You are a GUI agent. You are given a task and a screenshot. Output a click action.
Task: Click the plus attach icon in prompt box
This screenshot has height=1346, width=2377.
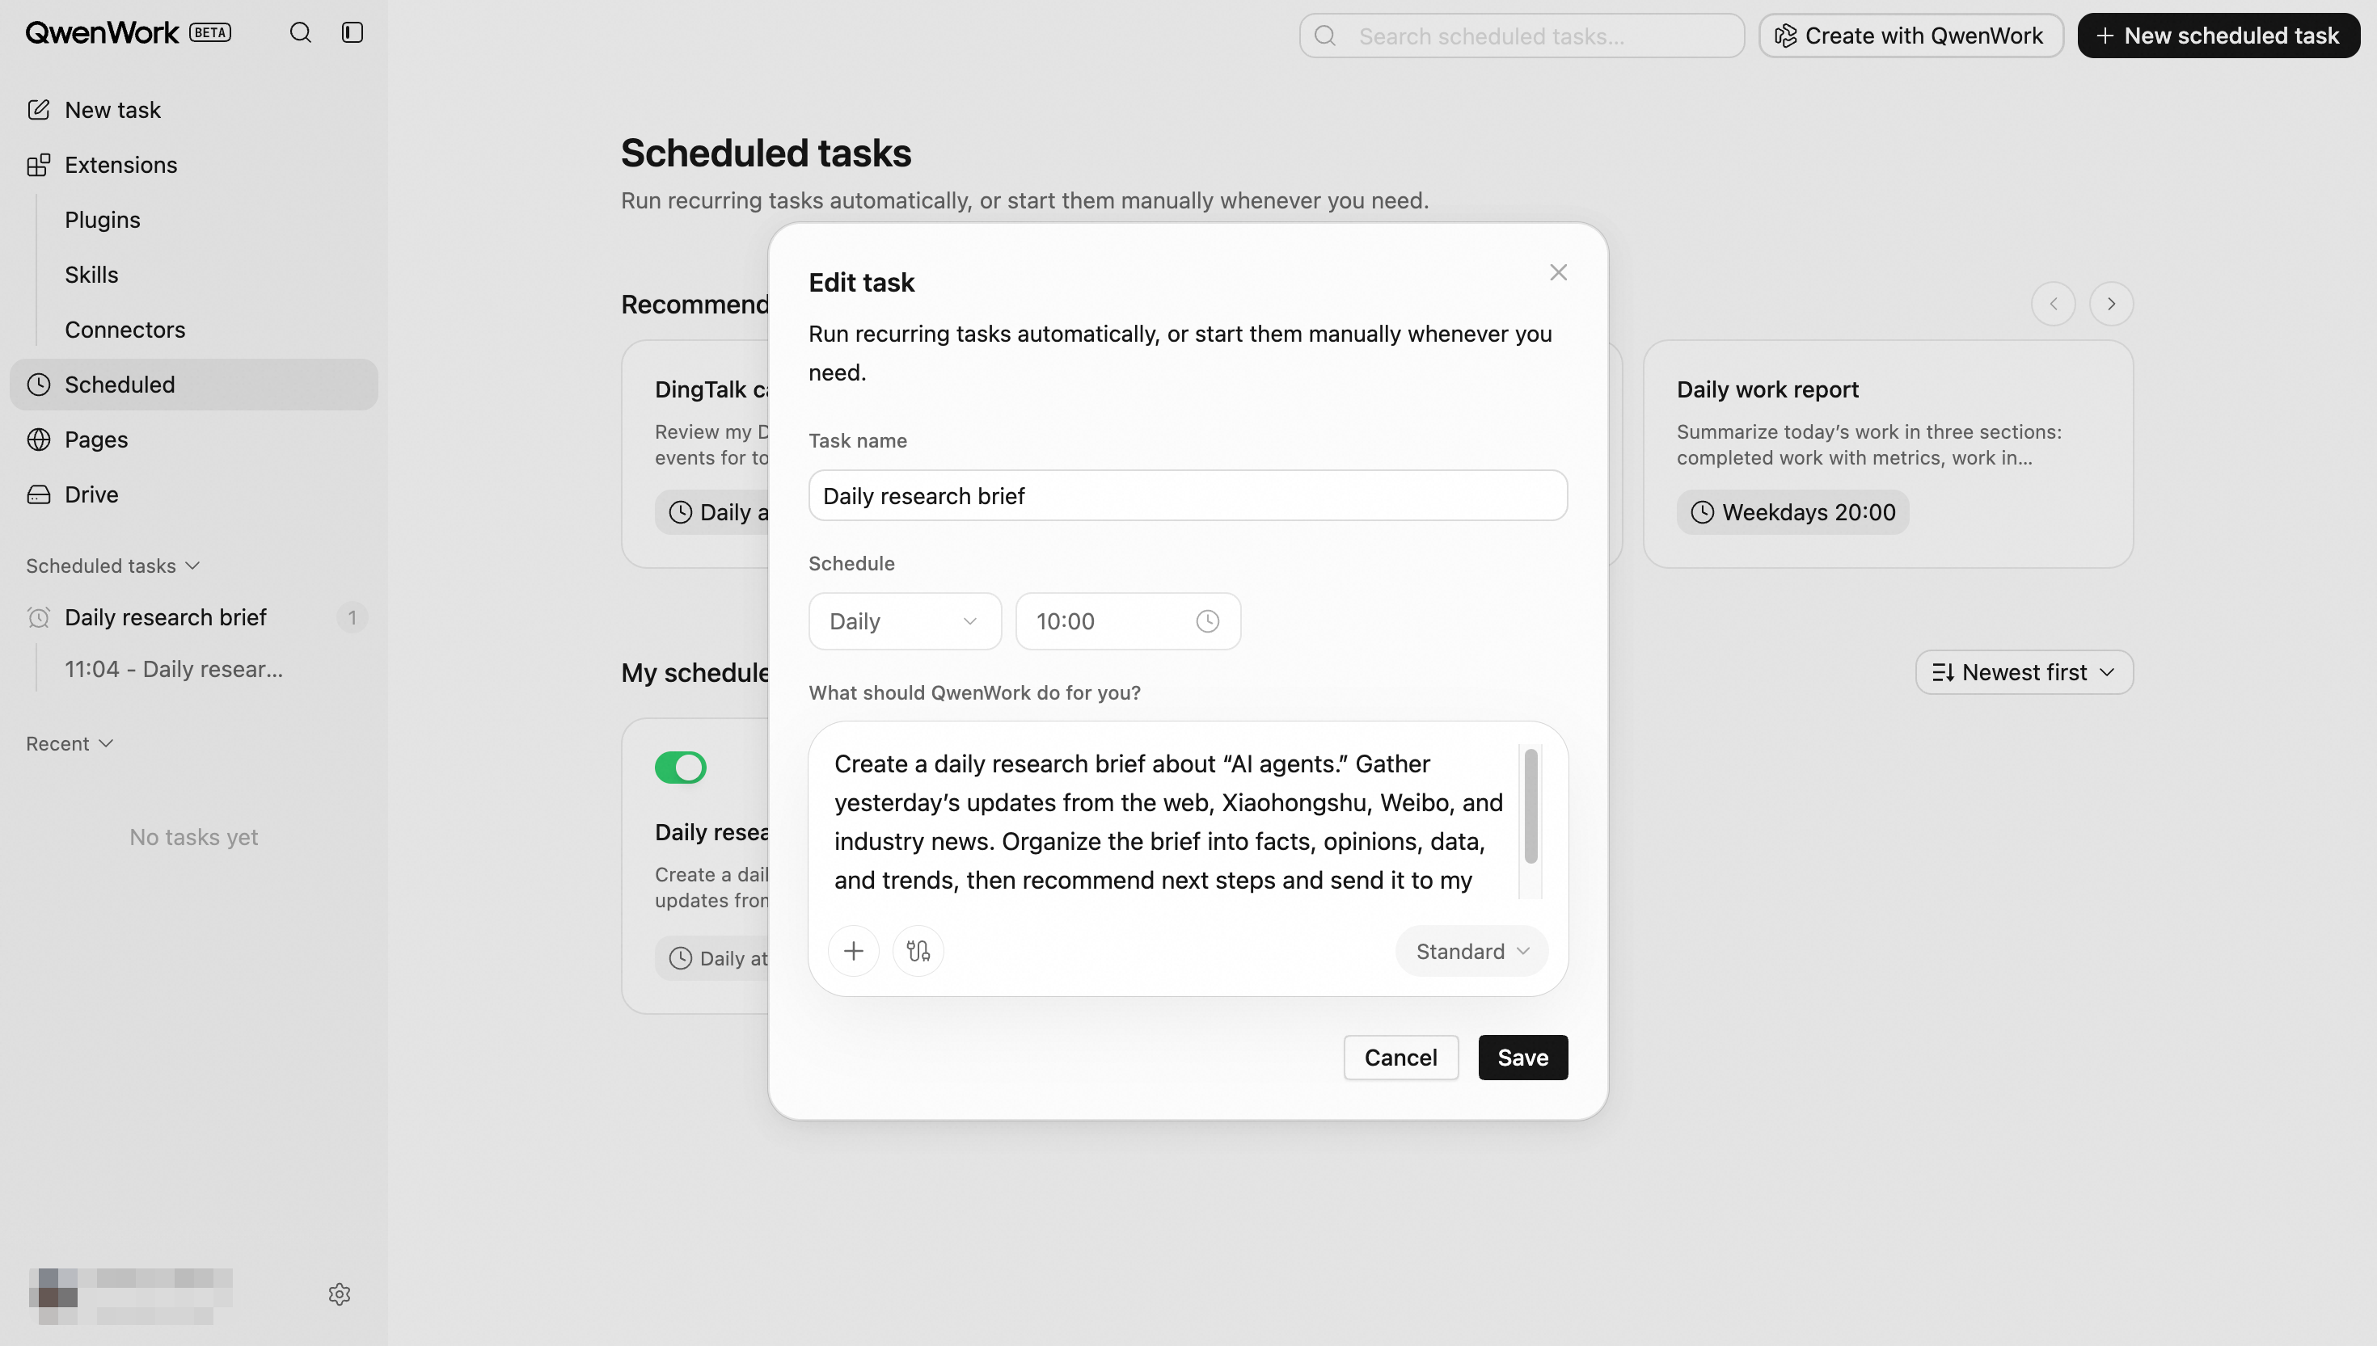coord(853,950)
